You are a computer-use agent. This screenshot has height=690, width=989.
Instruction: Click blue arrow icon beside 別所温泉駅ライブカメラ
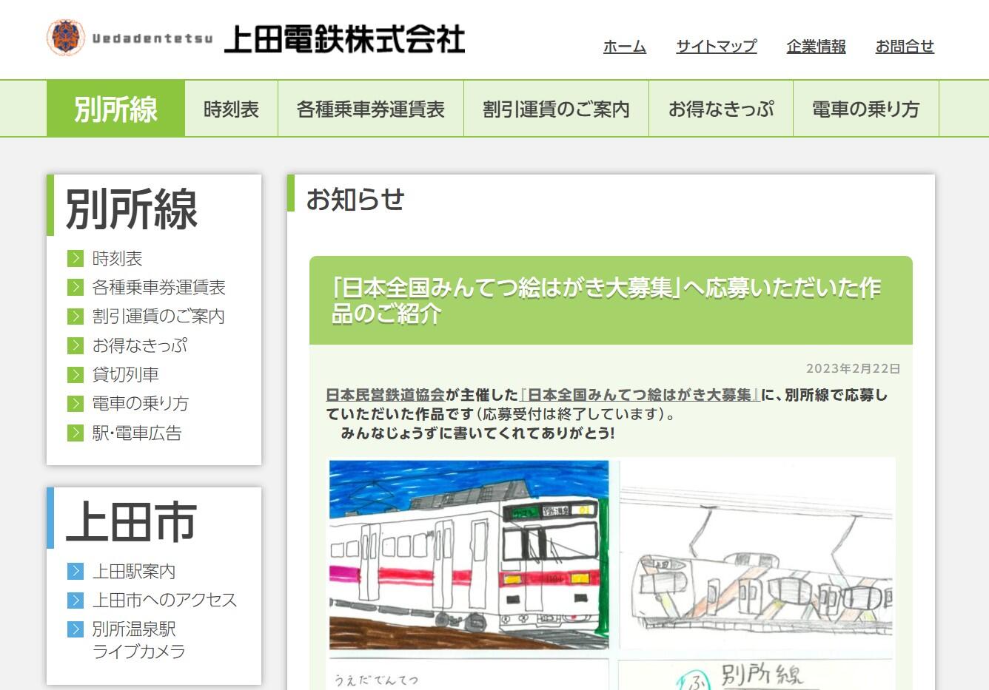coord(75,629)
